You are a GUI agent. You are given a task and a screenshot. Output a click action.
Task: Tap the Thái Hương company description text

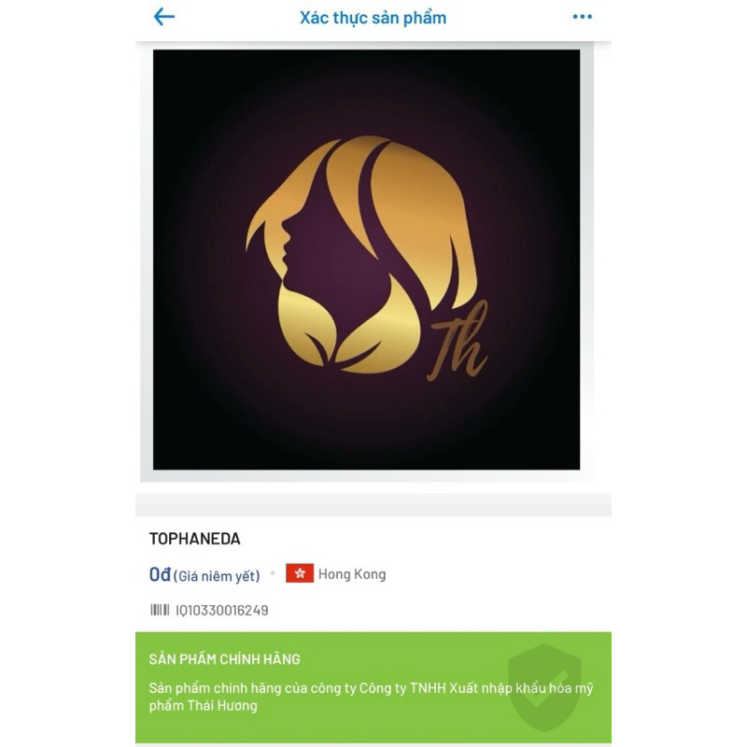(x=371, y=697)
